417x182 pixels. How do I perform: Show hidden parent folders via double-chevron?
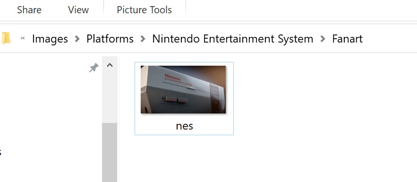[23, 38]
